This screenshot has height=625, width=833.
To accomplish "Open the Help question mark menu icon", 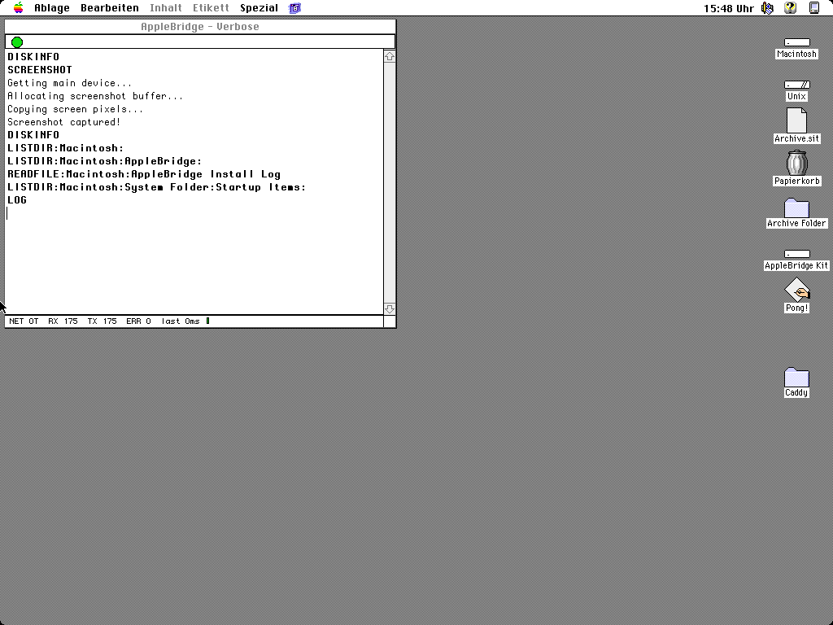I will (x=791, y=8).
